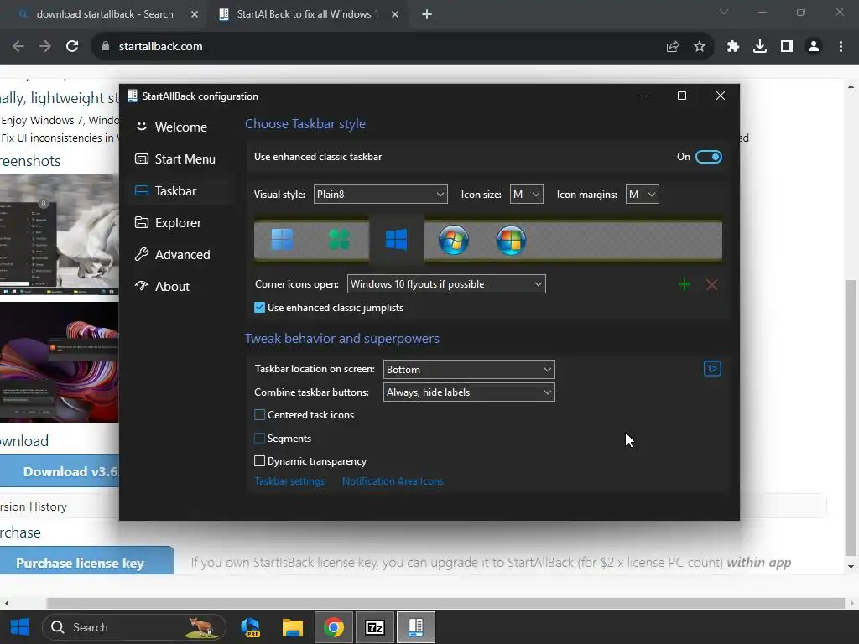This screenshot has width=859, height=644.
Task: Choose the Windows Vista round orb
Action: coord(511,240)
